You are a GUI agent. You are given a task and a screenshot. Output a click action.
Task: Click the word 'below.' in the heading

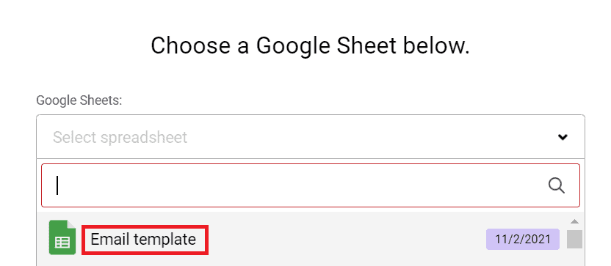[x=436, y=45]
